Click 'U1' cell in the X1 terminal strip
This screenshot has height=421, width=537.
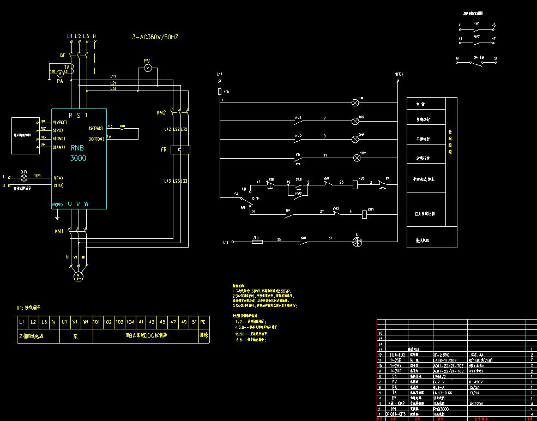pyautogui.click(x=64, y=322)
